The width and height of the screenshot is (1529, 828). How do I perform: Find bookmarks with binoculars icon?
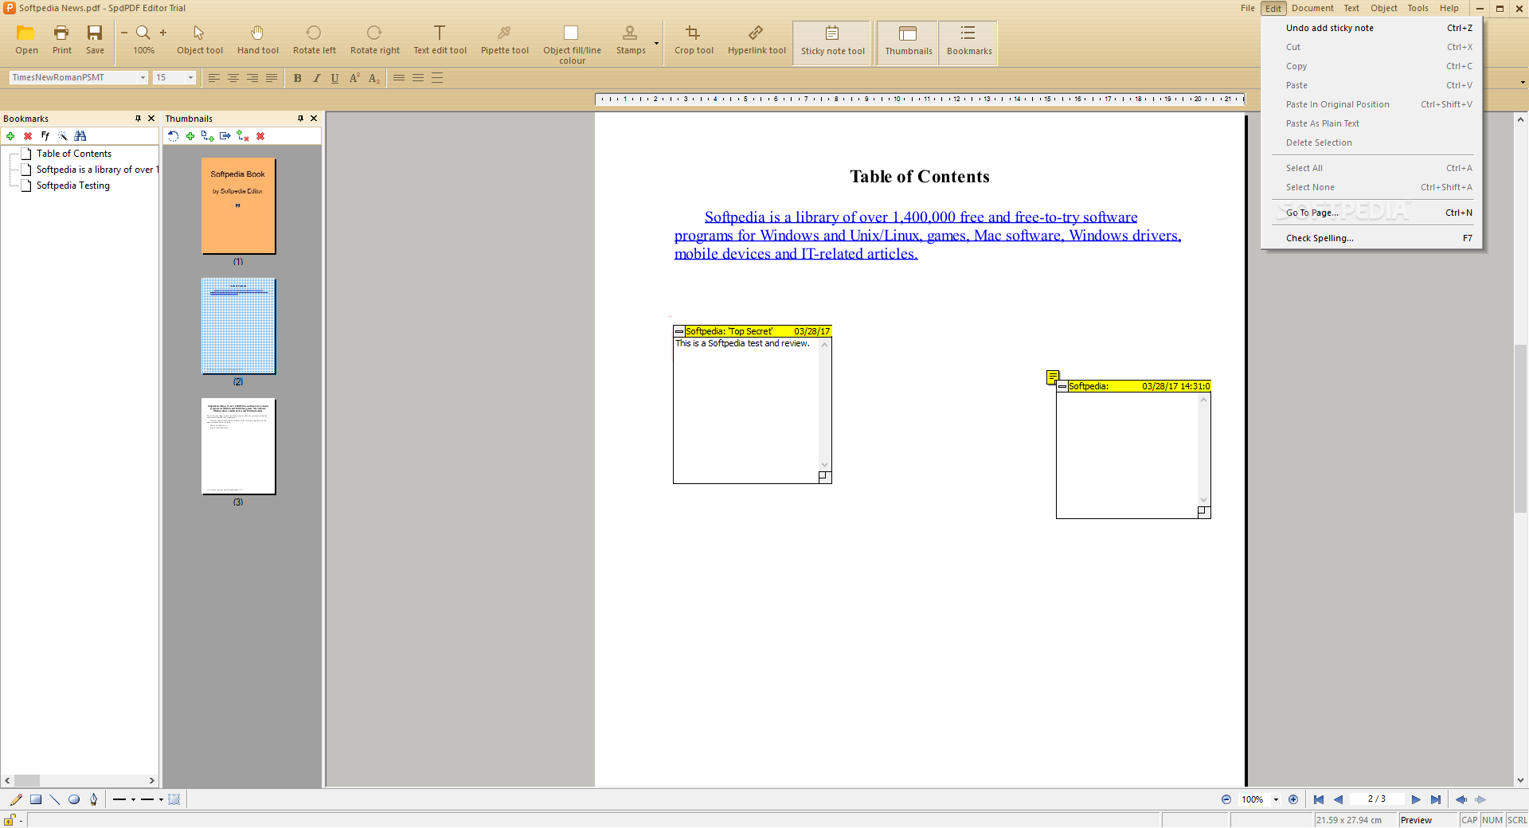pos(80,136)
